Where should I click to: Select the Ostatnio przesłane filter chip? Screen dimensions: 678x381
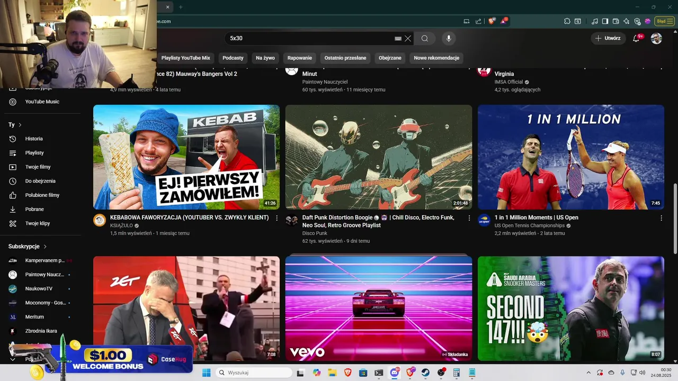click(345, 58)
